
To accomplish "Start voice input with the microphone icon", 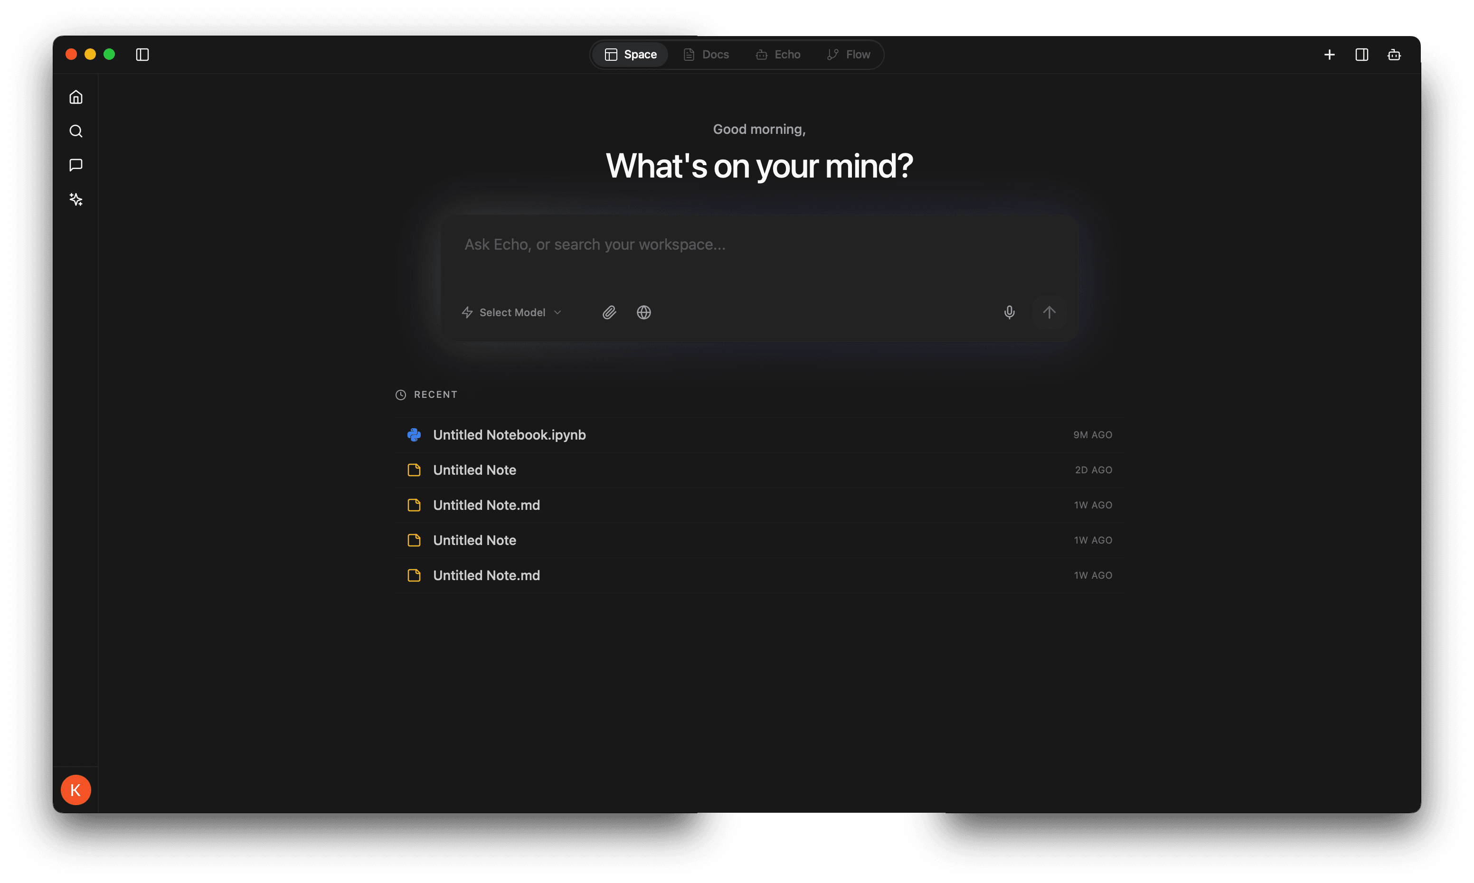I will coord(1009,312).
